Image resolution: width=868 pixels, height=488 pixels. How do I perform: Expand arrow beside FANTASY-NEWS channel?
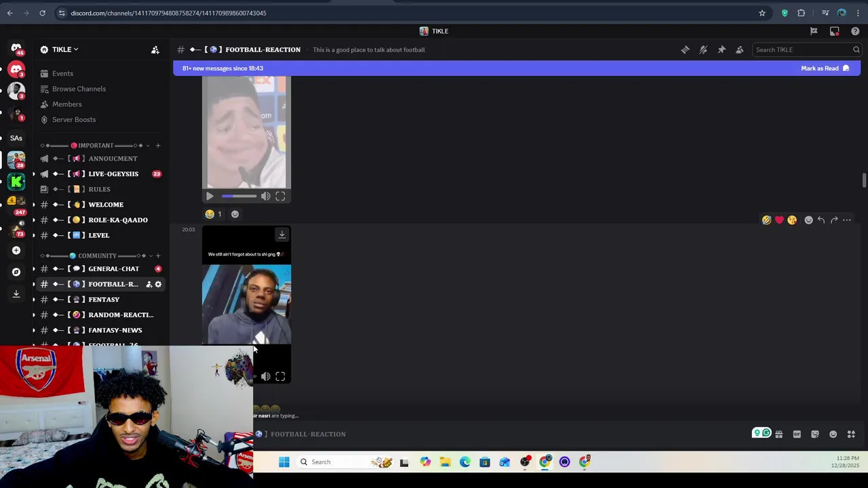pyautogui.click(x=34, y=330)
